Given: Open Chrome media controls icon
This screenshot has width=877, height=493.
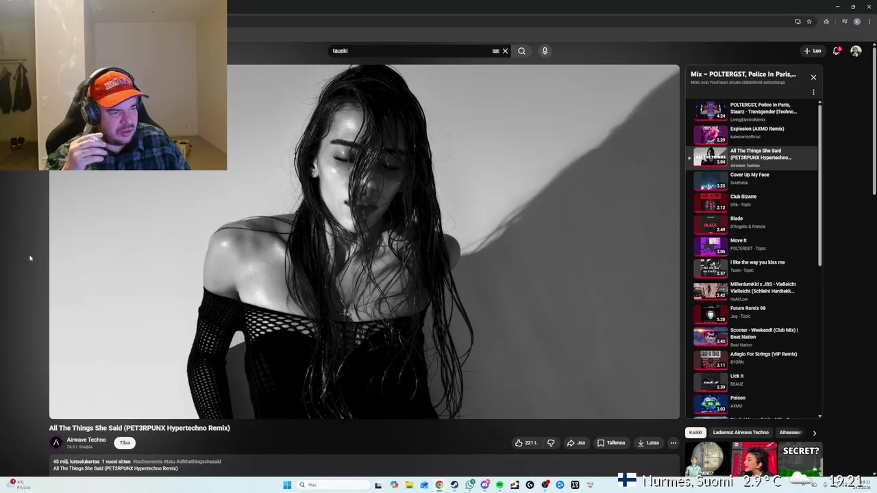Looking at the screenshot, I should [845, 21].
